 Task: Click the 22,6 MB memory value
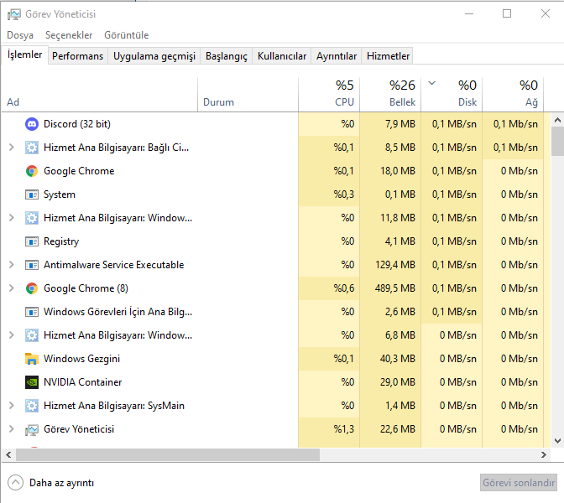click(398, 429)
